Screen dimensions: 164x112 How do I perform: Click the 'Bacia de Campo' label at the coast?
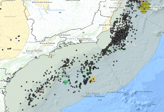pyautogui.click(x=106, y=25)
